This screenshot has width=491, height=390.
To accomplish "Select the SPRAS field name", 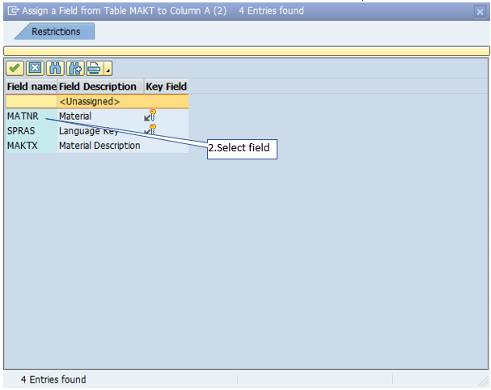I will [21, 130].
